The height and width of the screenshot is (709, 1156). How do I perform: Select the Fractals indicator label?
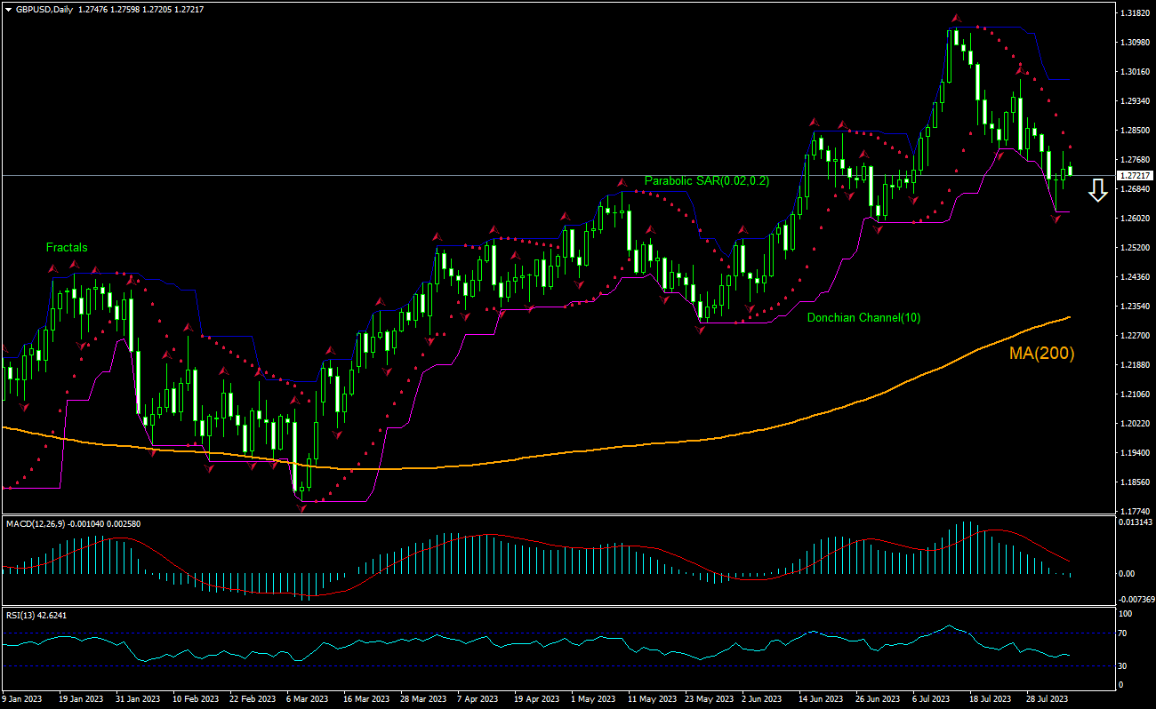pos(67,248)
